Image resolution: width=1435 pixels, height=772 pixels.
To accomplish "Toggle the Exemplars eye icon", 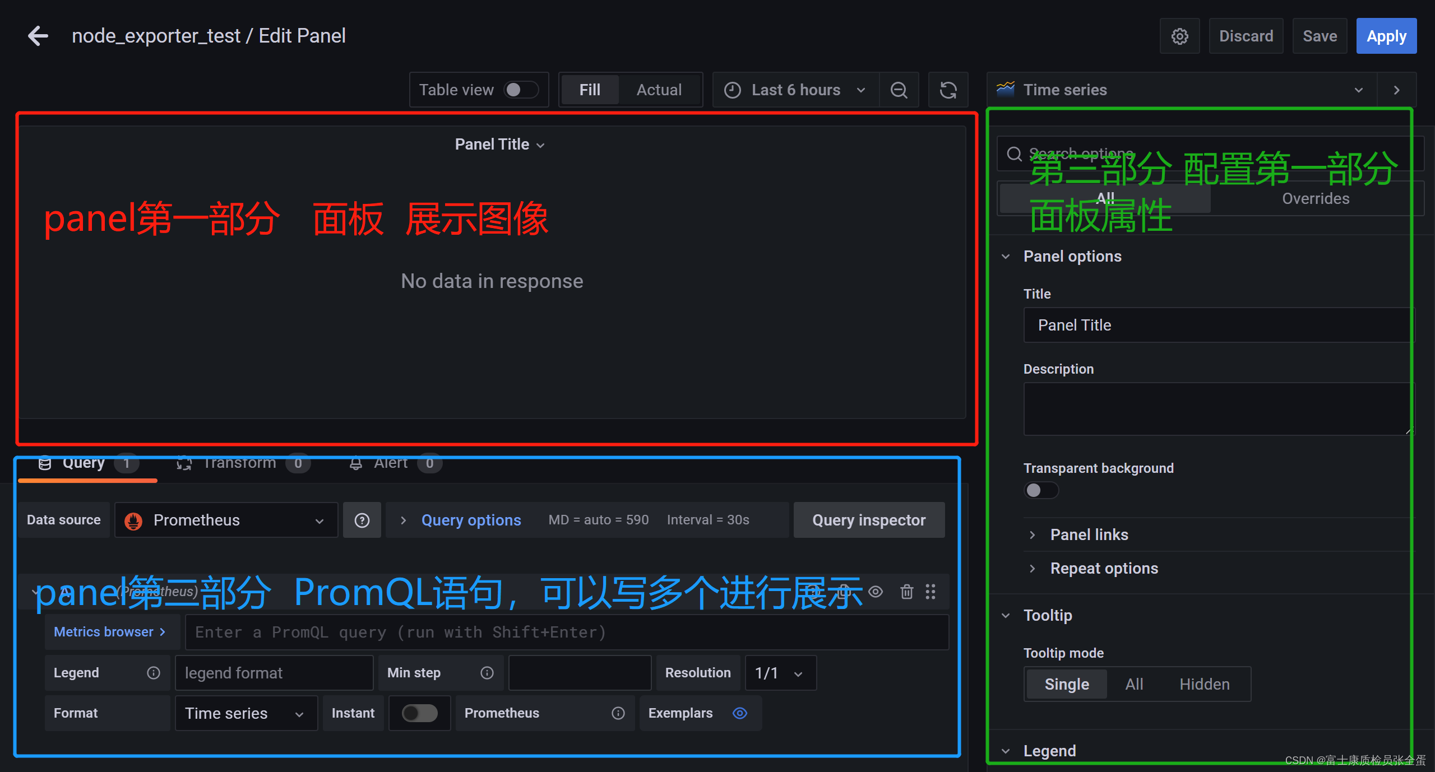I will (740, 713).
